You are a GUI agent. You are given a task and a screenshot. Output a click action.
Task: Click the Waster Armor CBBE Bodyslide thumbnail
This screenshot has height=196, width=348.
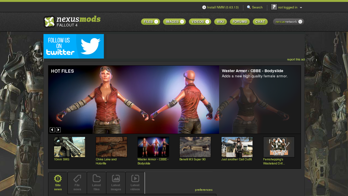[153, 147]
